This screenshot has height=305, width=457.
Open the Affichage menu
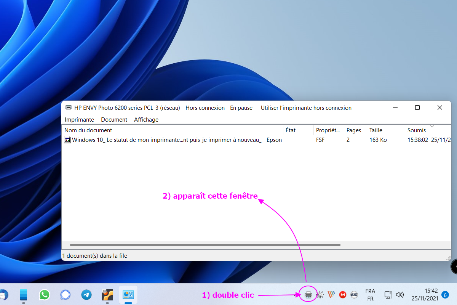pyautogui.click(x=146, y=119)
